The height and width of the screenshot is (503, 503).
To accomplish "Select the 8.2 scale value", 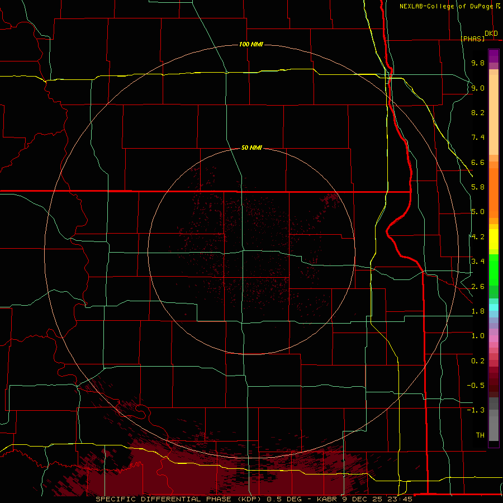I will coord(478,112).
